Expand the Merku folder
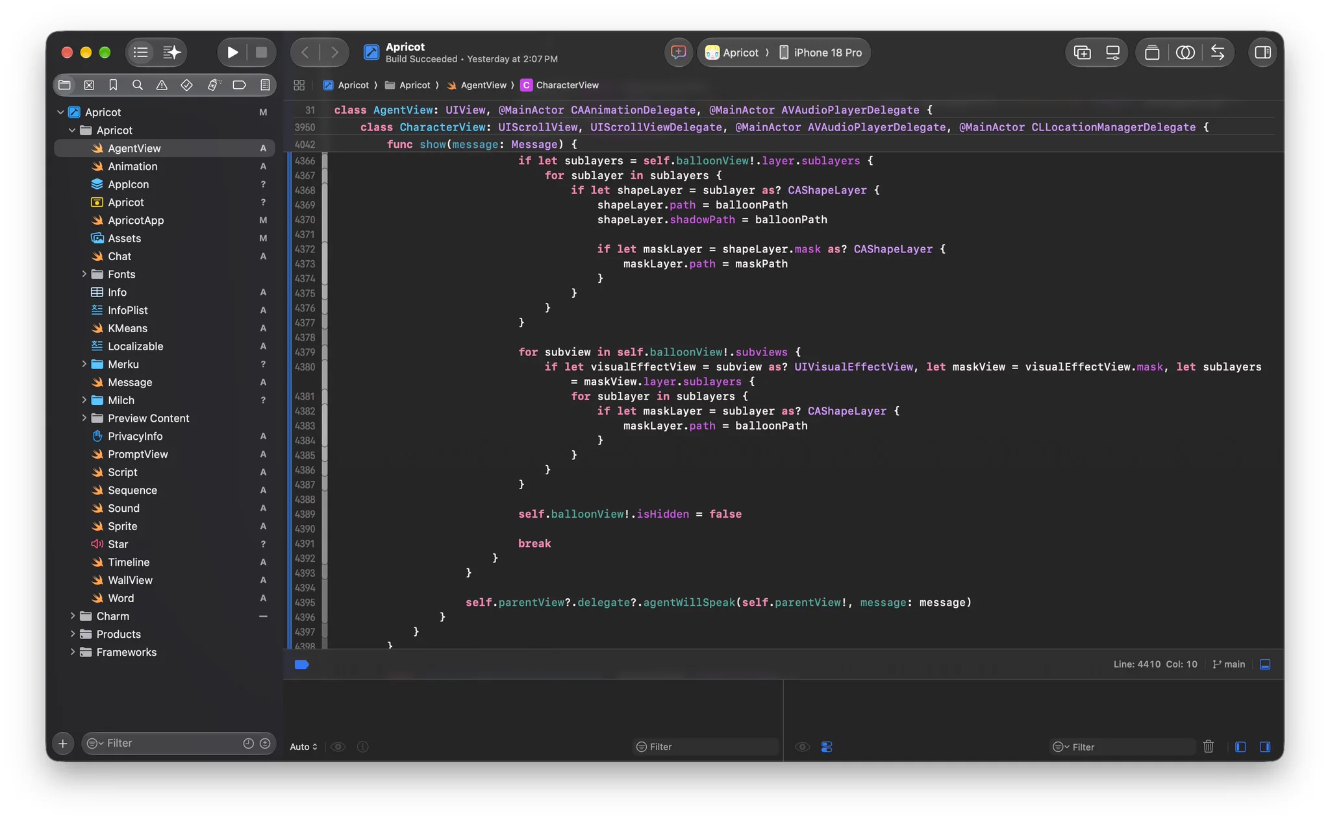 click(x=84, y=364)
